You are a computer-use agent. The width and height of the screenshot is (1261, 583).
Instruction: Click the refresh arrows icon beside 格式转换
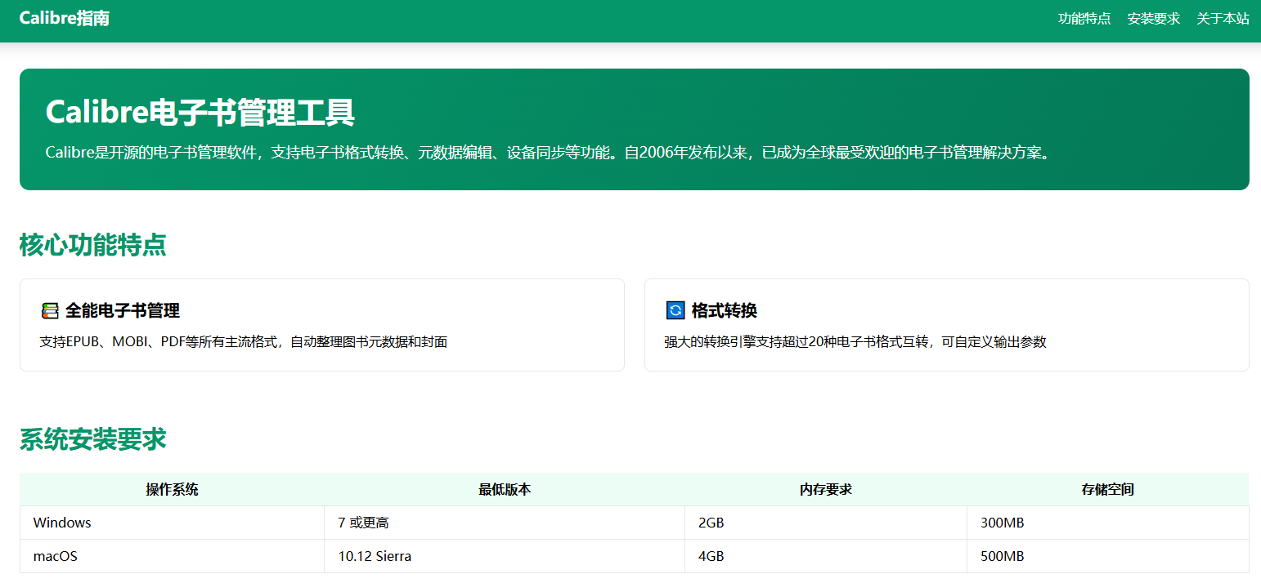[x=675, y=310]
